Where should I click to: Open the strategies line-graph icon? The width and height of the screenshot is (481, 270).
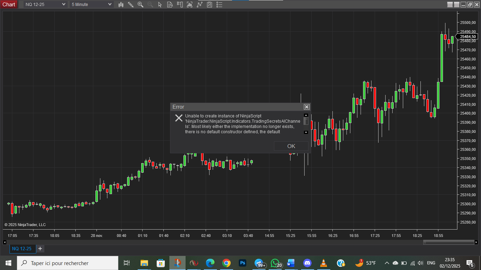(200, 5)
